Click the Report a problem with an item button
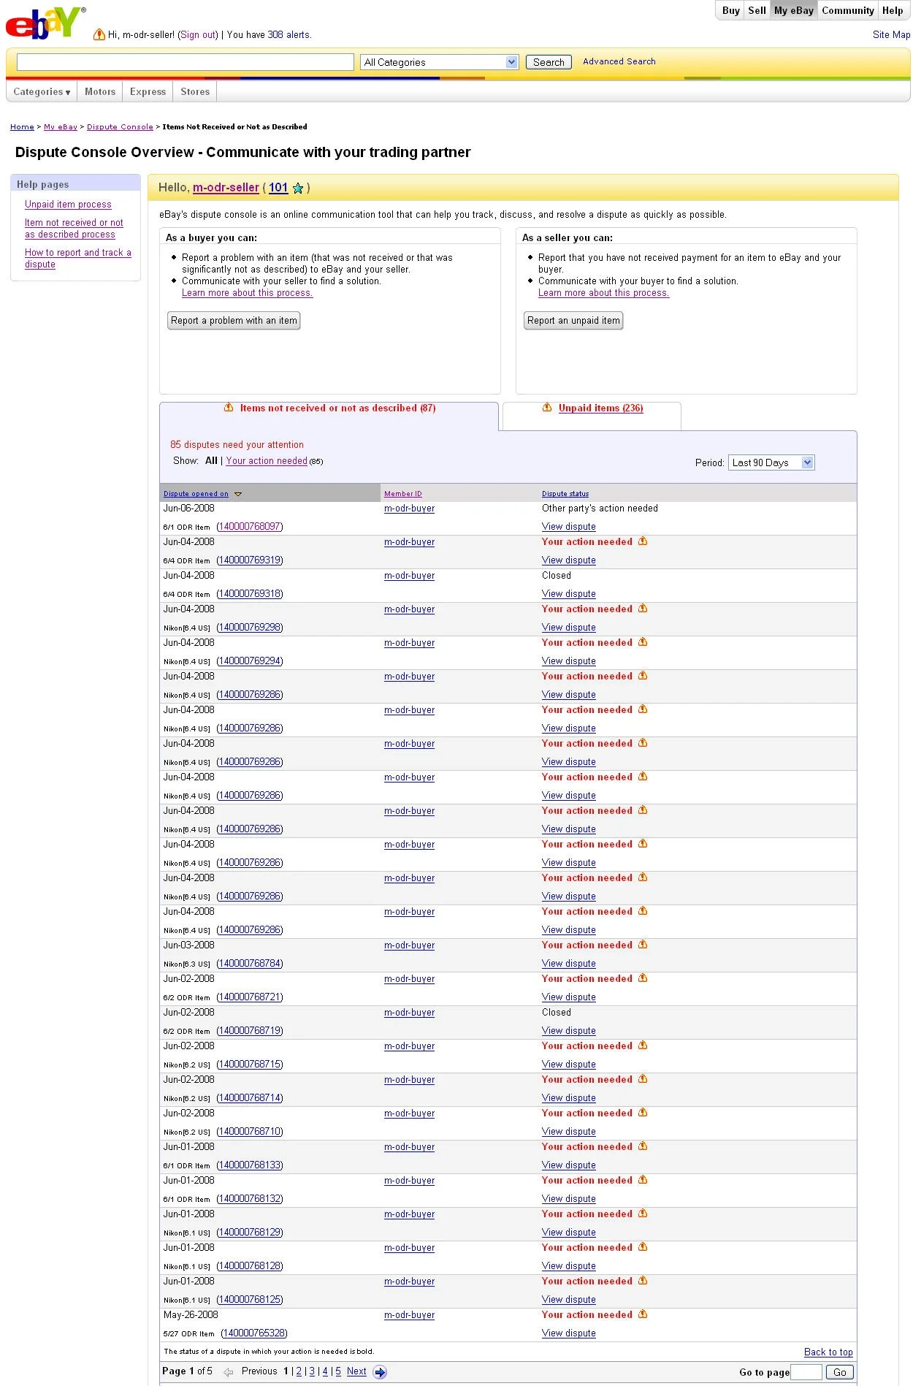Screen dimensions: 913x1386 point(234,321)
